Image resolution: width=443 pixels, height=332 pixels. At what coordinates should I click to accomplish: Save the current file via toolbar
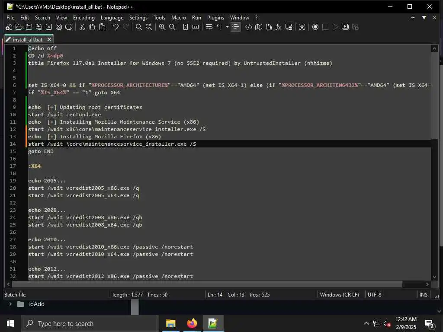pos(29,27)
